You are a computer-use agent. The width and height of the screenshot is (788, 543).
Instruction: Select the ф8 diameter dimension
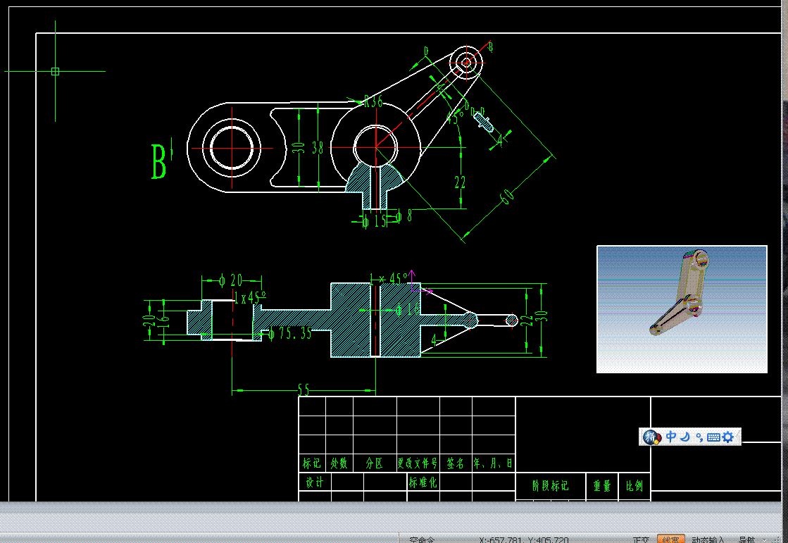click(404, 216)
